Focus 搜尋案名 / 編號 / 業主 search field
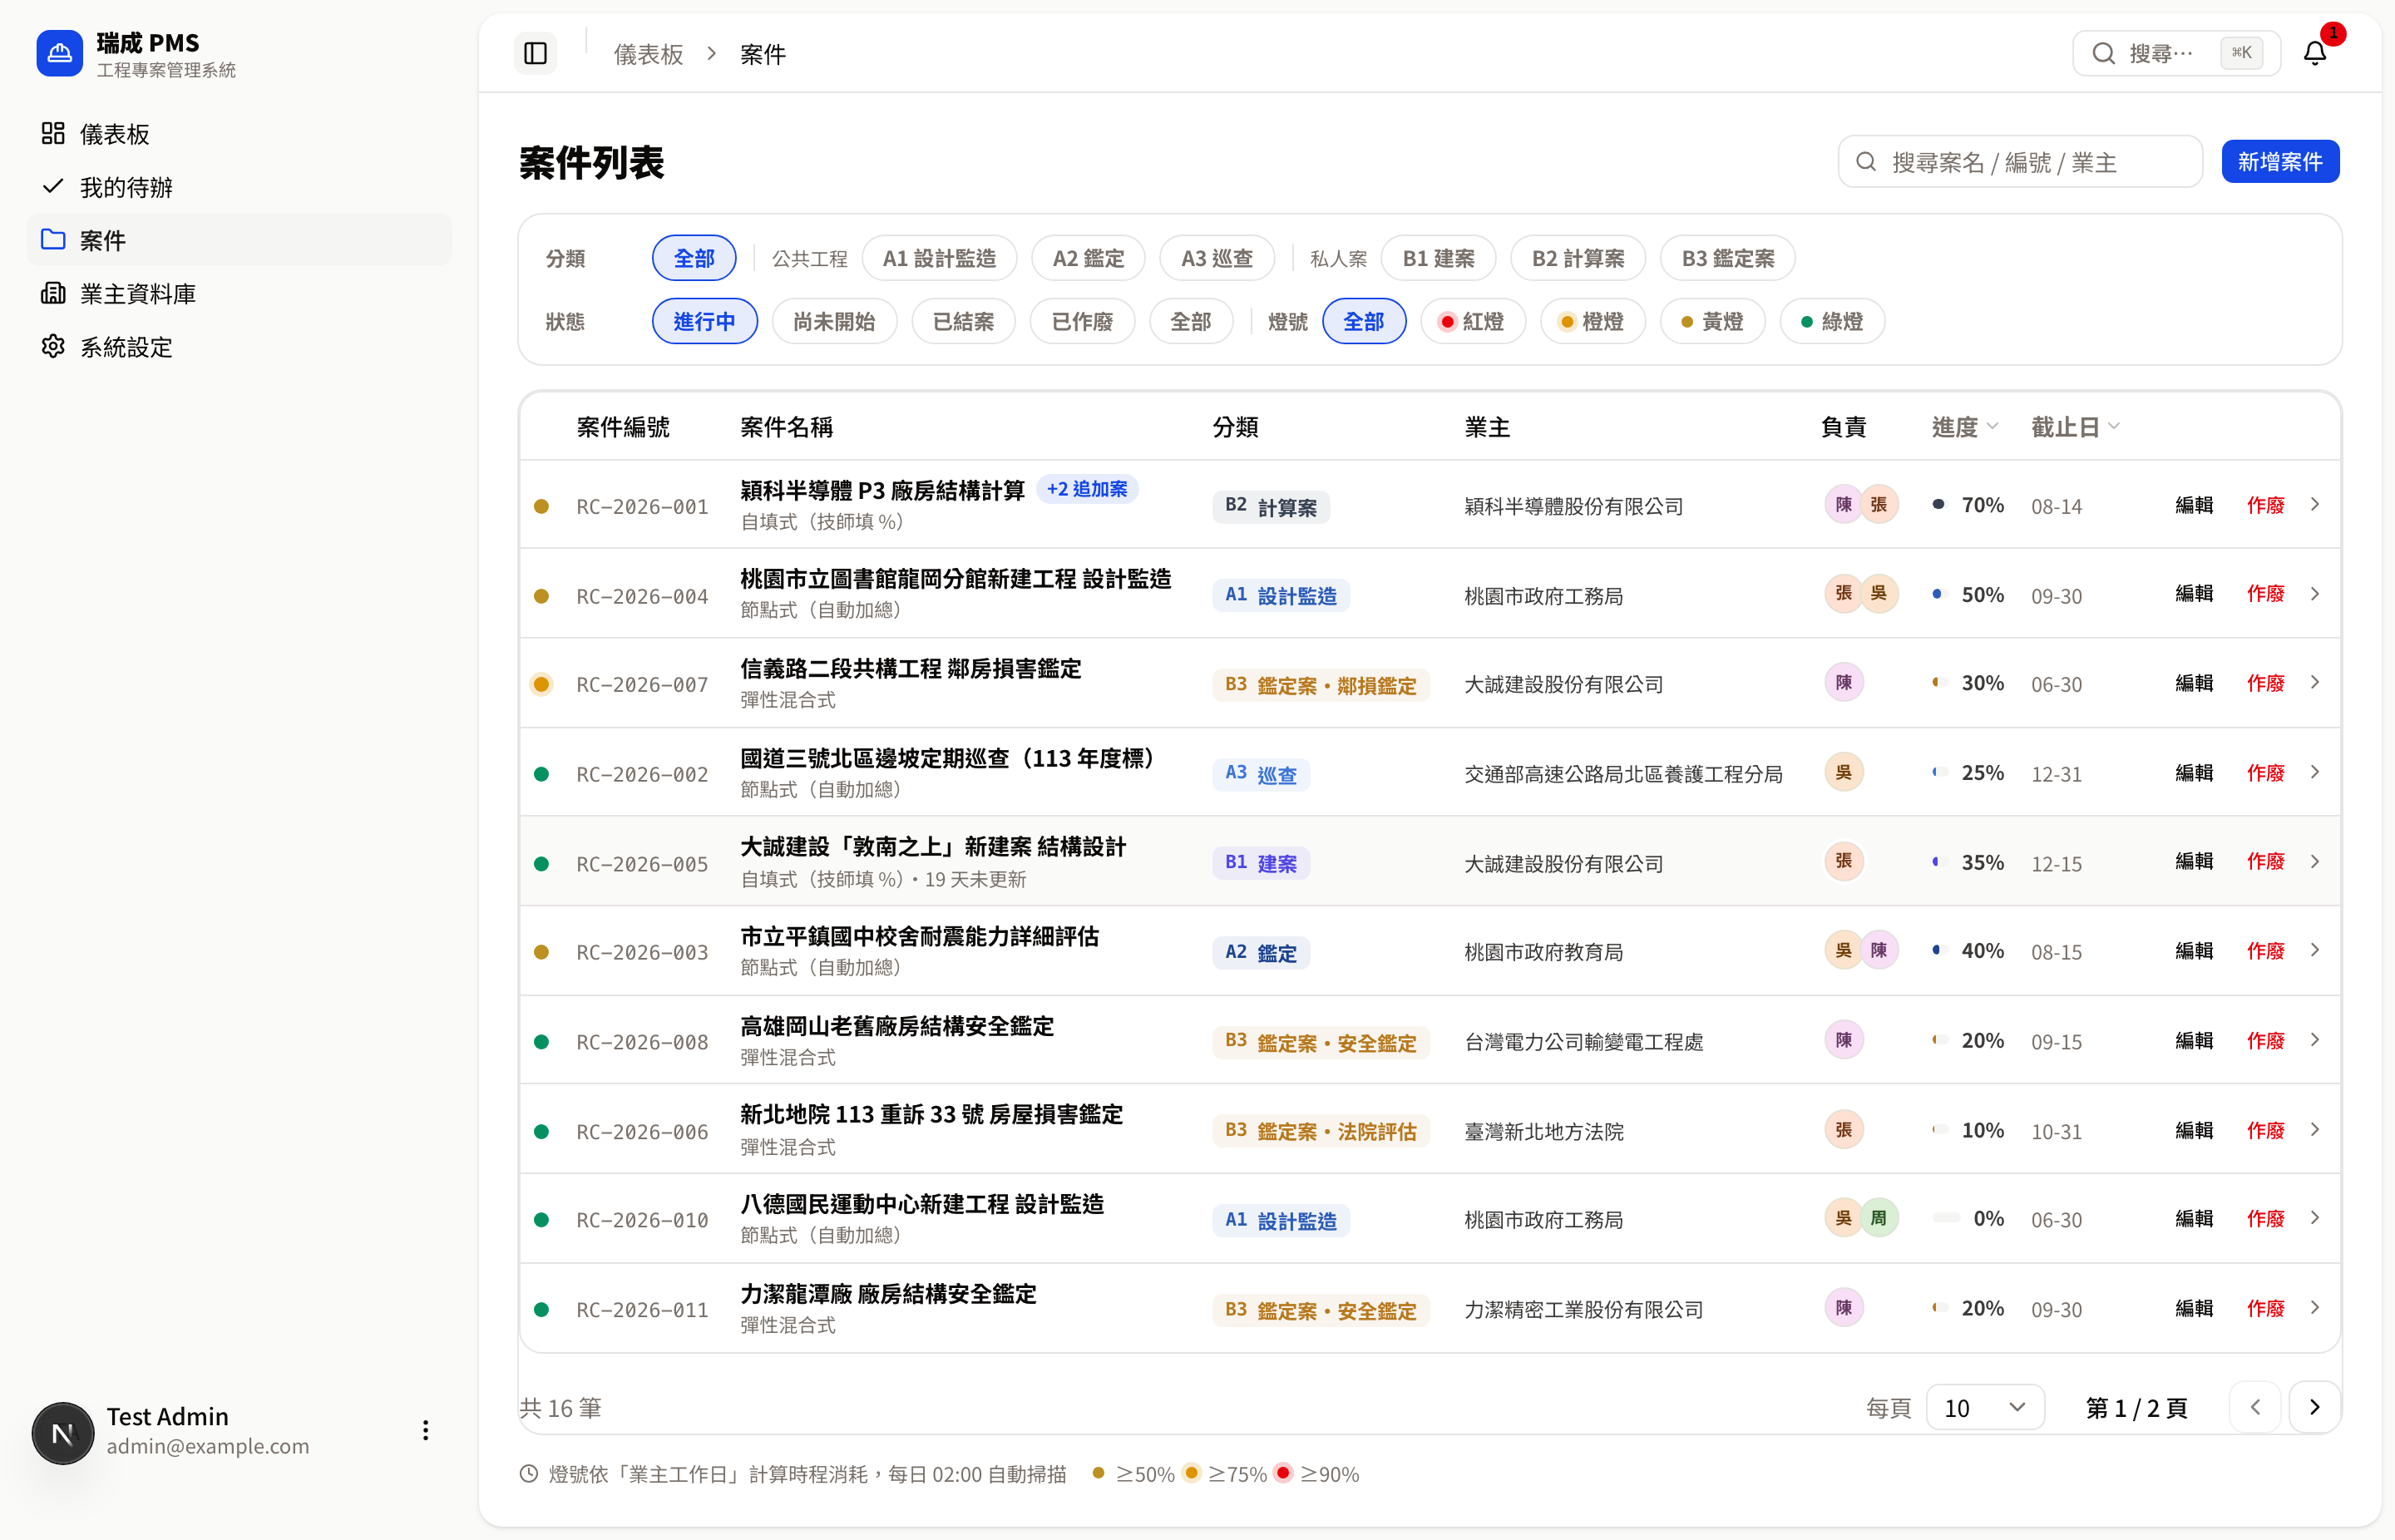Screen dimensions: 2395x1540 click(x=2019, y=162)
